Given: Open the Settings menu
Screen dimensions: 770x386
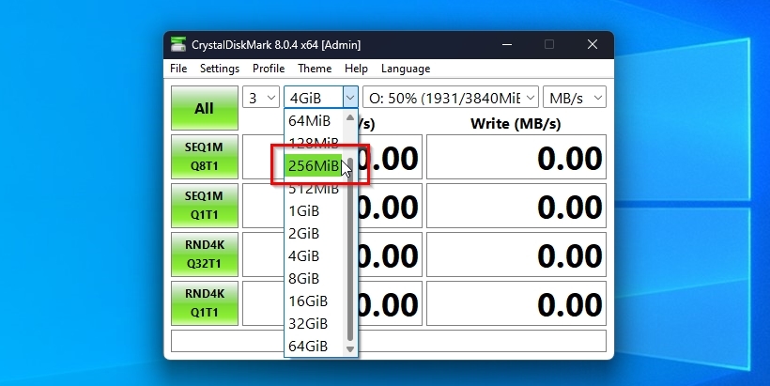Looking at the screenshot, I should click(x=220, y=69).
